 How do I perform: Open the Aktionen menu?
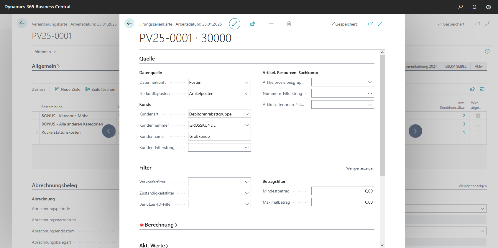pyautogui.click(x=45, y=52)
